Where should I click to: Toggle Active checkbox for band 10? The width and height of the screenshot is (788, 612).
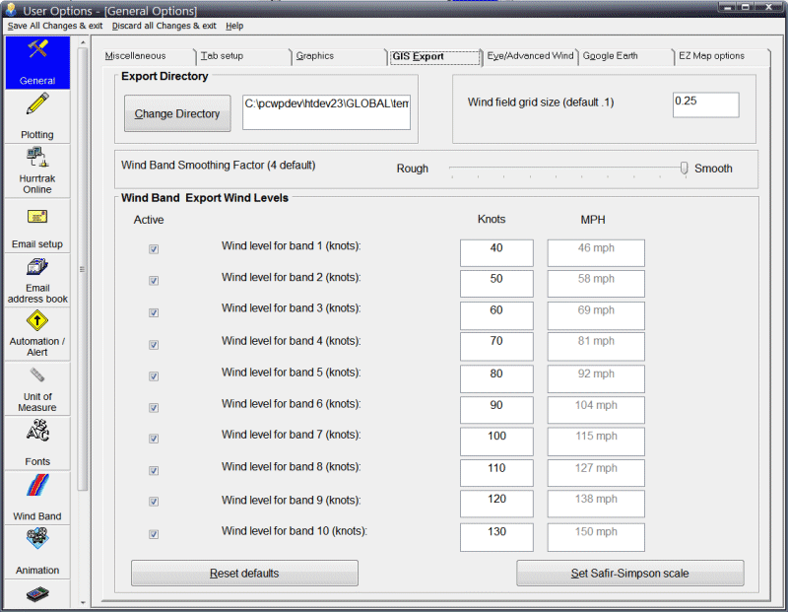[154, 534]
